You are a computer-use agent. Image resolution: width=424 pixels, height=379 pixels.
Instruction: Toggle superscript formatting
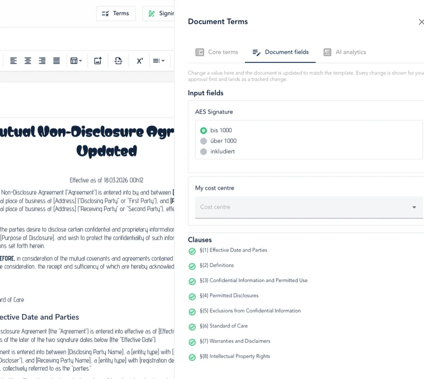[x=140, y=61]
